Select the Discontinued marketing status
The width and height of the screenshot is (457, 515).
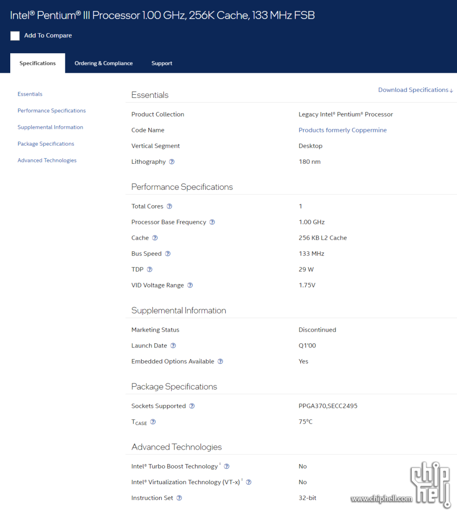[317, 330]
